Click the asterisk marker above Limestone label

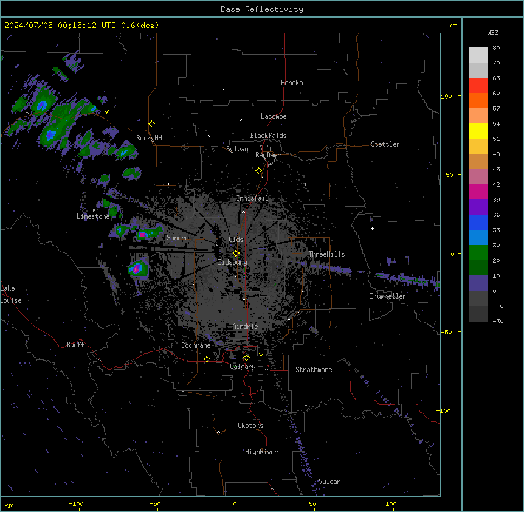pyautogui.click(x=93, y=210)
